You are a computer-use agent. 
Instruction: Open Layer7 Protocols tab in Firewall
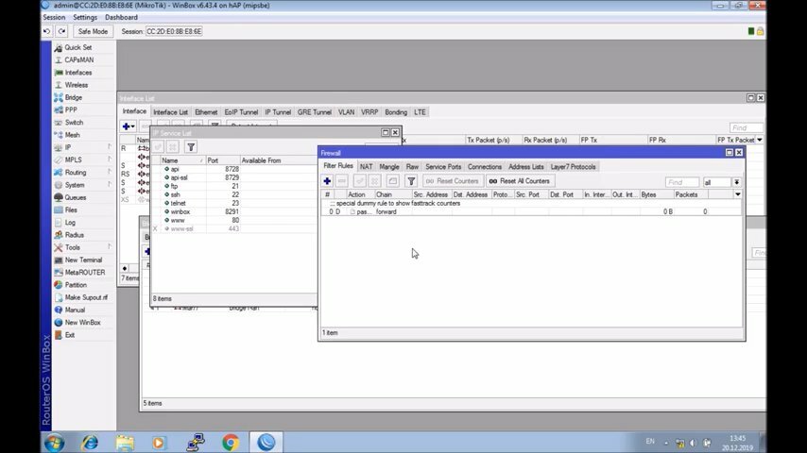(573, 167)
